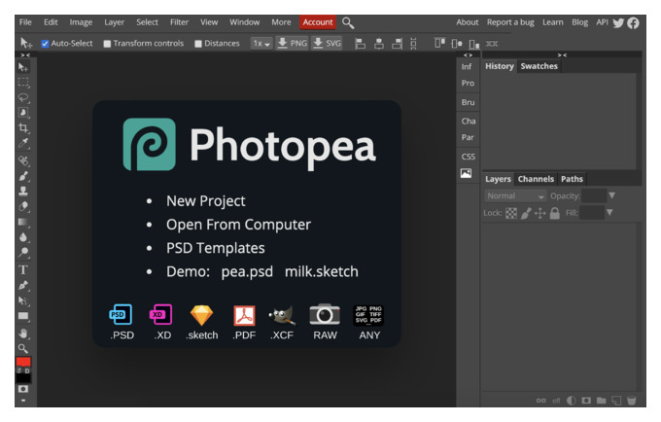Collapse the left toolbar with arrows
The height and width of the screenshot is (422, 661).
pos(25,55)
